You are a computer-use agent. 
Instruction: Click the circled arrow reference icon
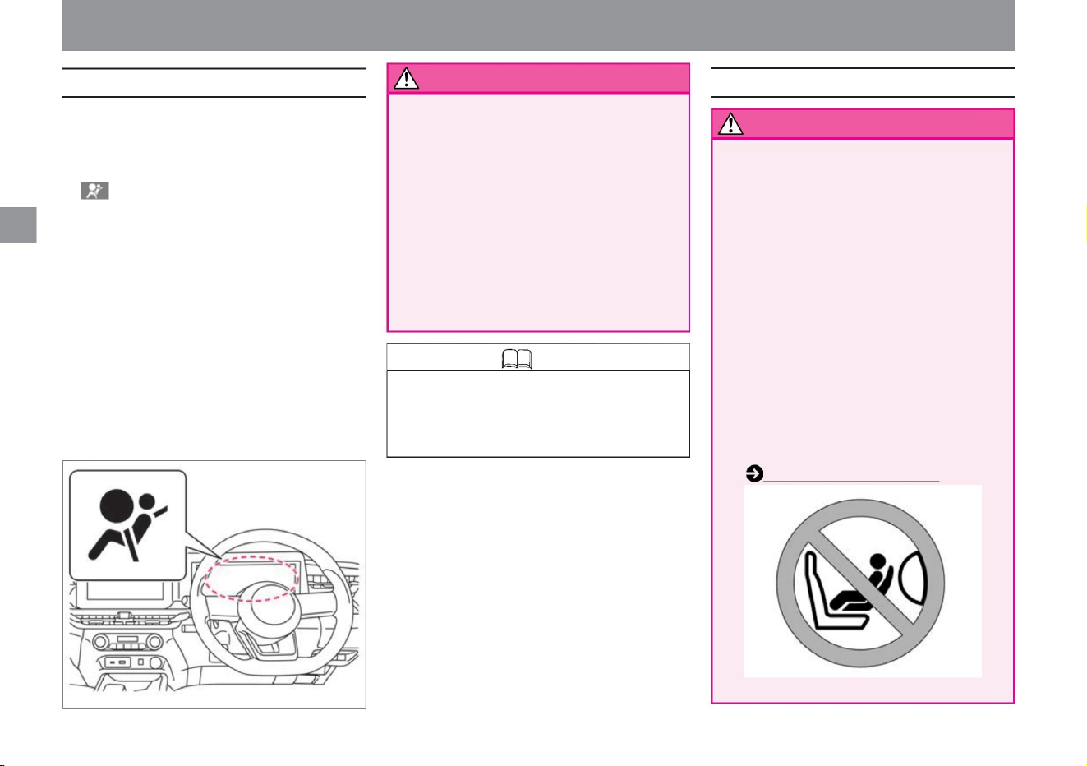(753, 473)
